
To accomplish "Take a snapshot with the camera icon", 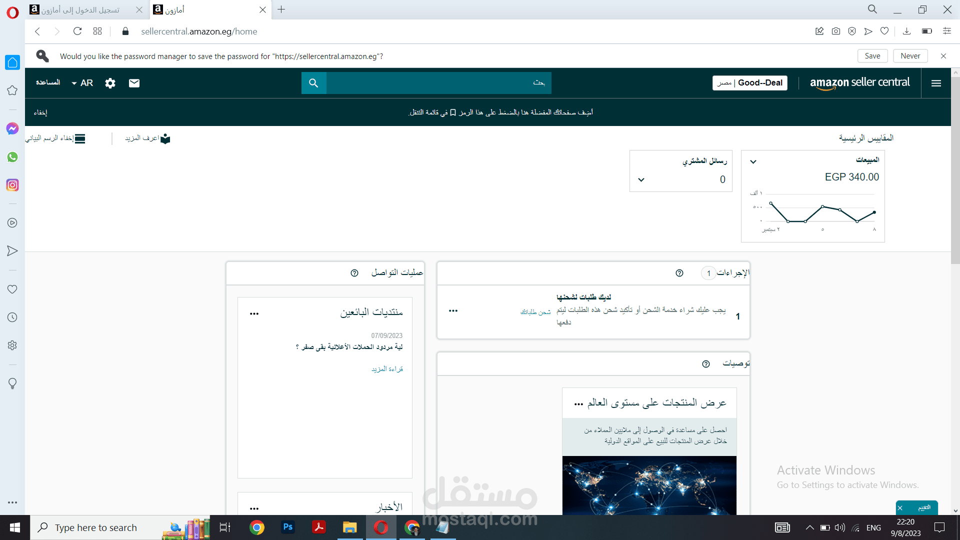I will (836, 31).
